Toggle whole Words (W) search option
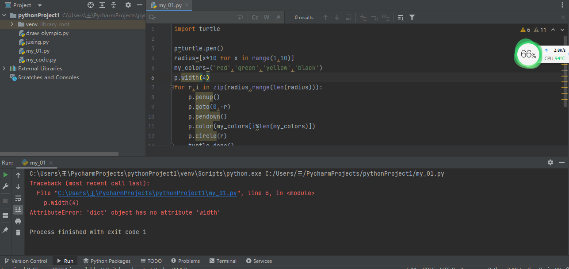The width and height of the screenshot is (569, 269). [x=267, y=17]
